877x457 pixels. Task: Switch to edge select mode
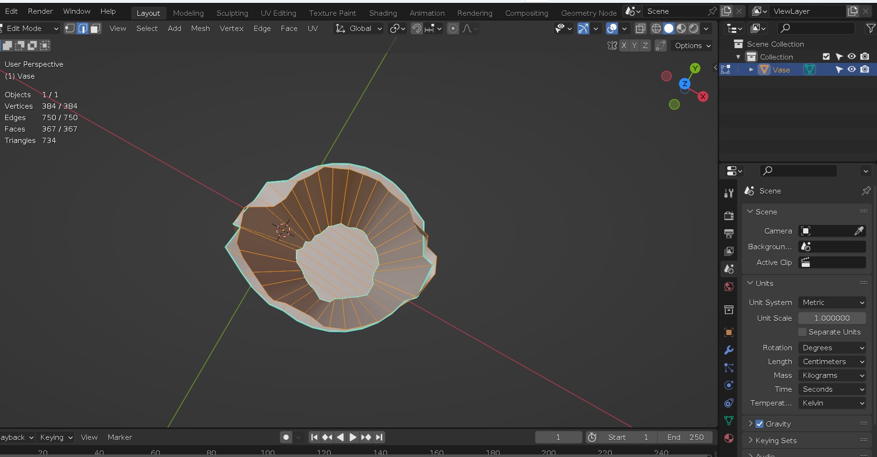[x=83, y=29]
